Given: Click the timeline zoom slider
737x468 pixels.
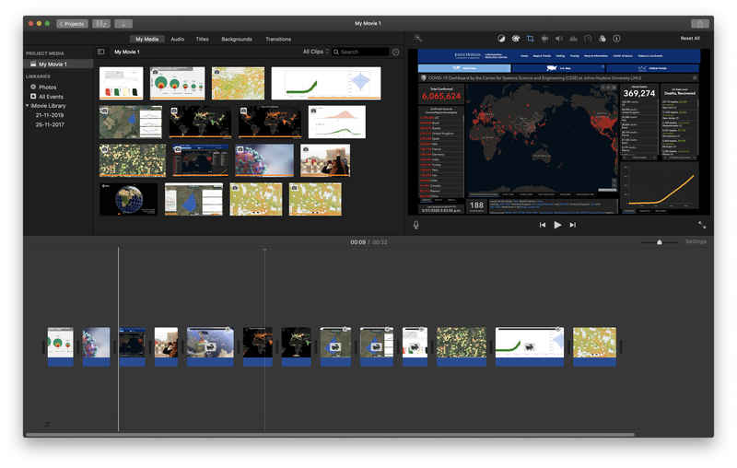Looking at the screenshot, I should click(659, 242).
